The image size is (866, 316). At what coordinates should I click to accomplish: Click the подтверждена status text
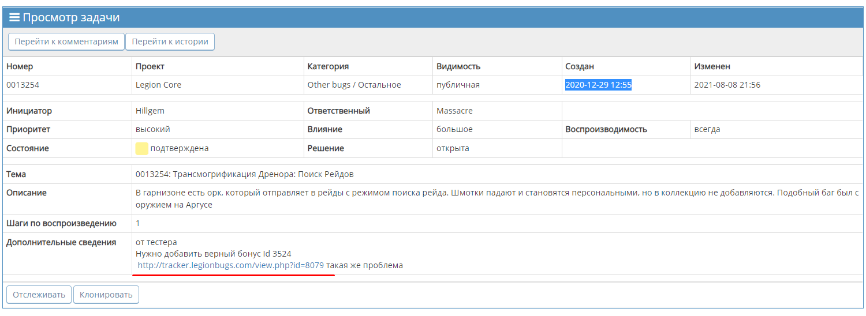coord(180,148)
